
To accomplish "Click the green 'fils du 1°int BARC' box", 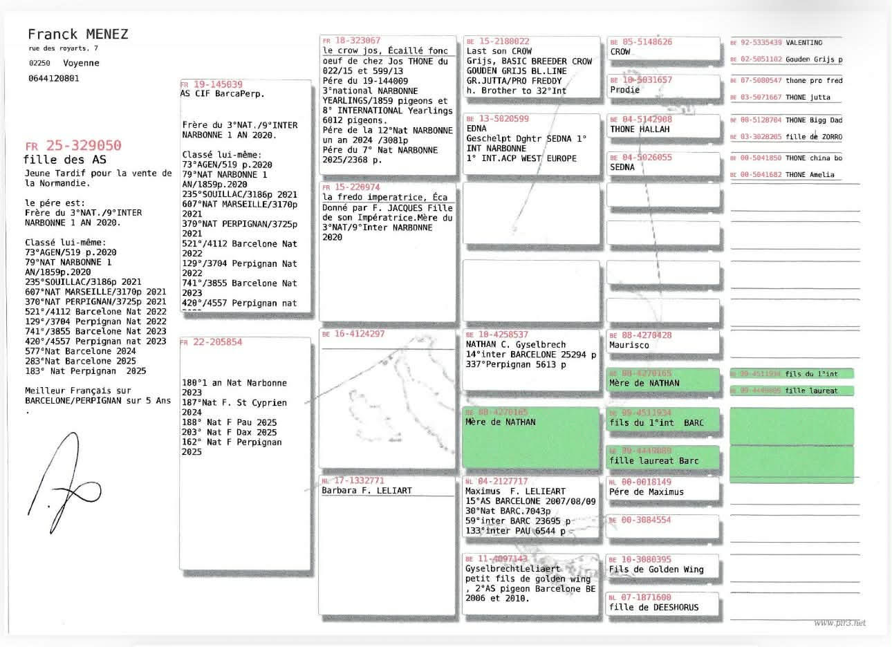I will point(663,418).
